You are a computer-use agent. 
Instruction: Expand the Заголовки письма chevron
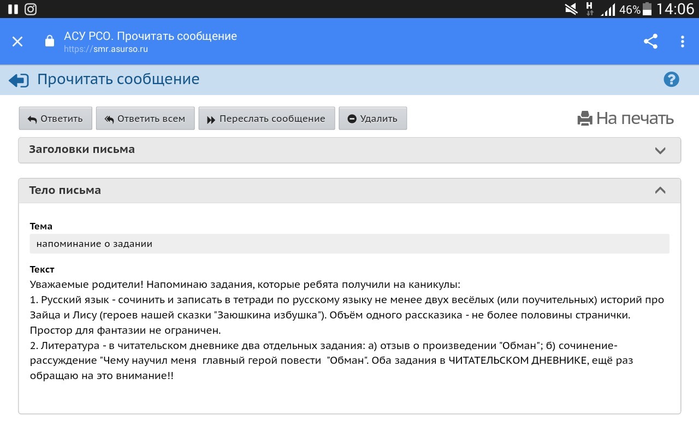click(x=660, y=150)
